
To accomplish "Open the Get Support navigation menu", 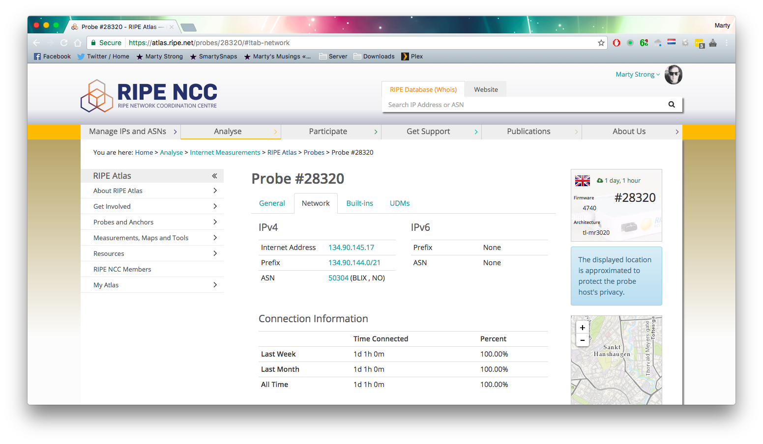I will click(432, 132).
